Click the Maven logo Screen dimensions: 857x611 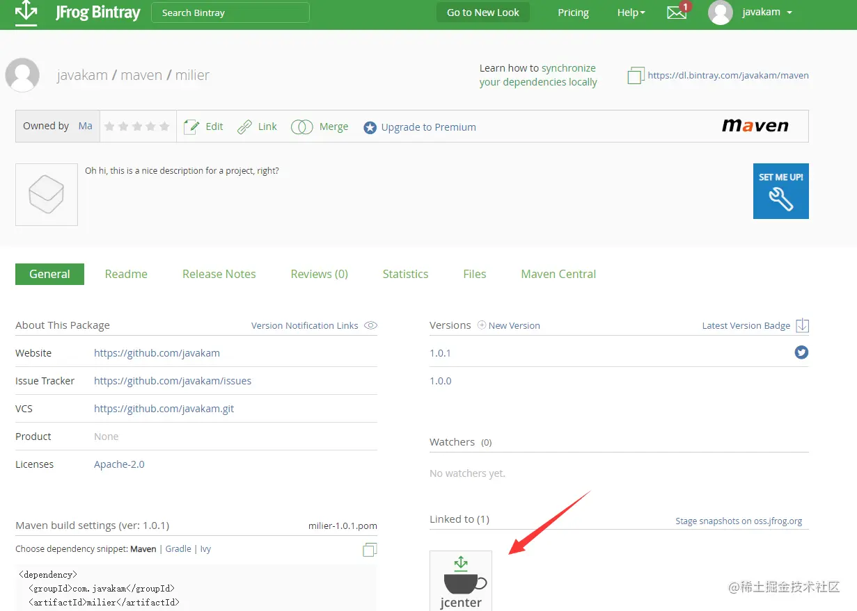pos(755,126)
